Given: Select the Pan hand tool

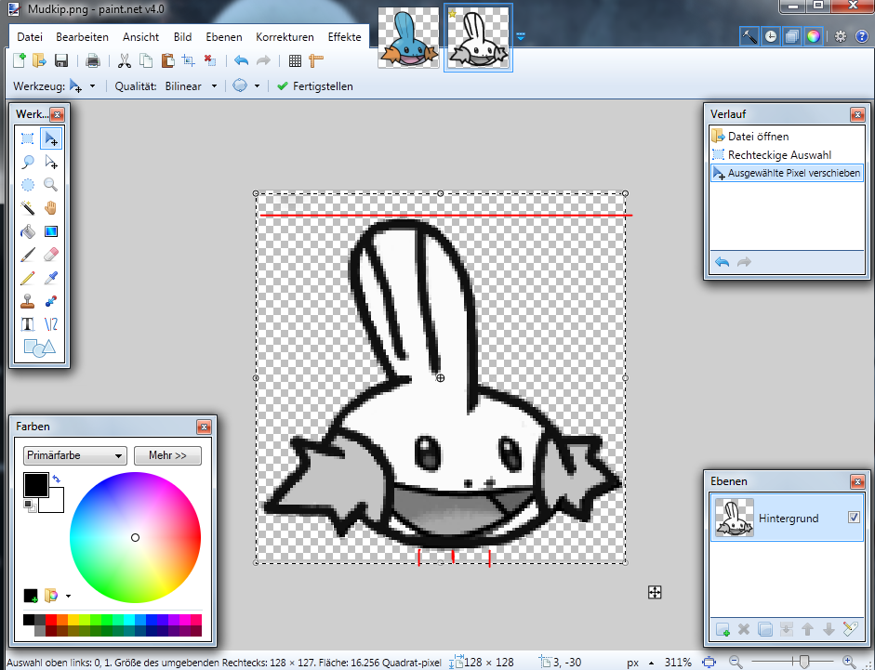Looking at the screenshot, I should [51, 208].
